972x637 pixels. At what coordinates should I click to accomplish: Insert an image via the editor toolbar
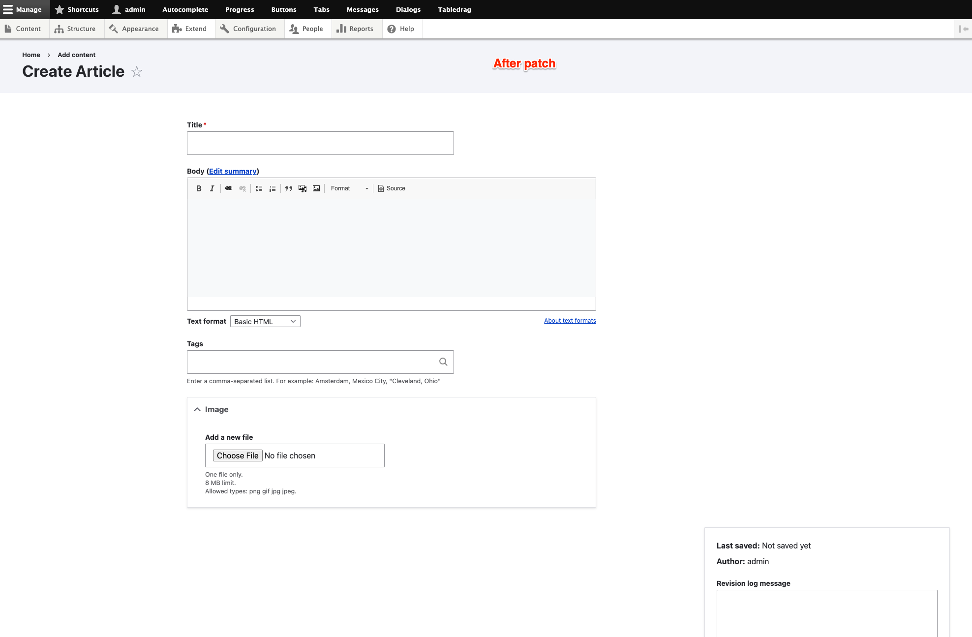coord(316,188)
